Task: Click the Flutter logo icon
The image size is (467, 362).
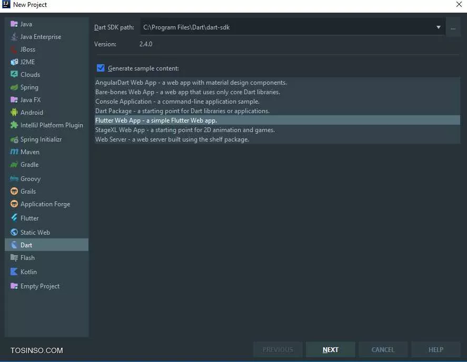Action: pos(14,218)
